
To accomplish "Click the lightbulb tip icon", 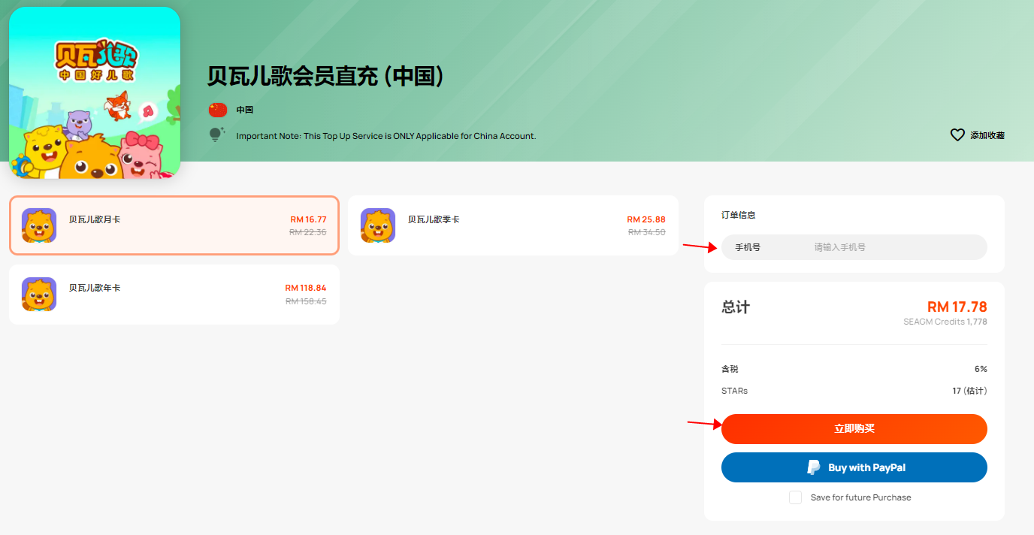I will pyautogui.click(x=216, y=135).
